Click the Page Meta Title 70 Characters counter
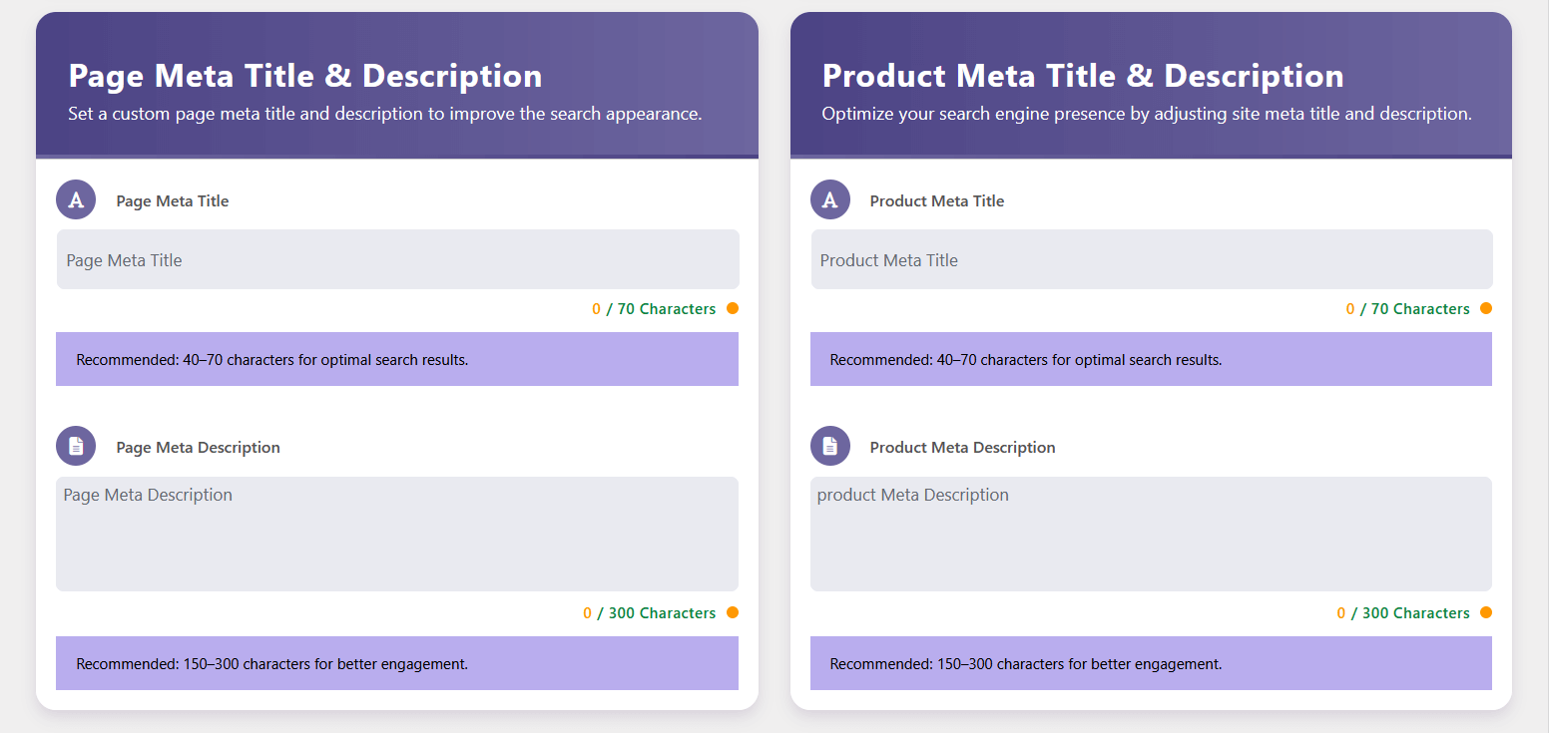This screenshot has height=733, width=1549. point(654,309)
